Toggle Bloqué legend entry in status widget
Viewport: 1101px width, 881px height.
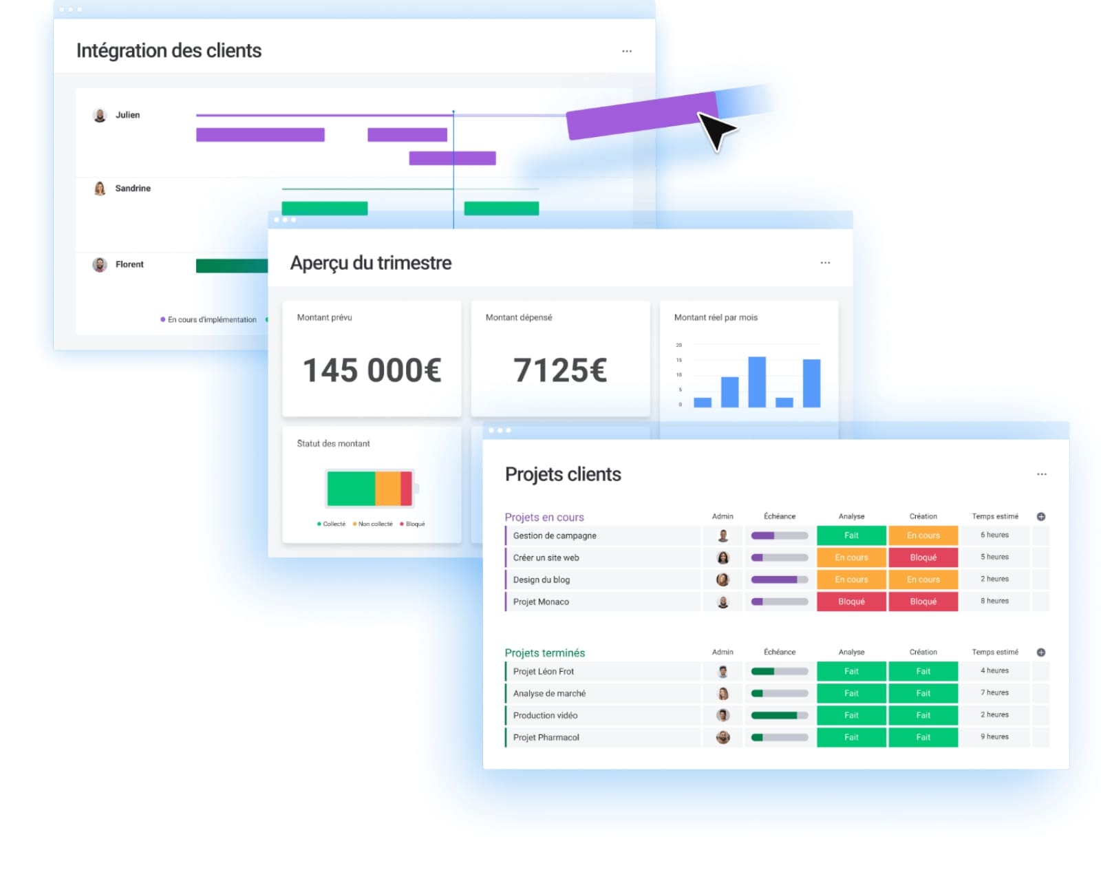coord(412,524)
